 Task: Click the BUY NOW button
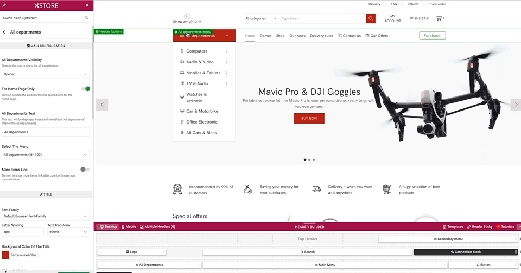(309, 119)
